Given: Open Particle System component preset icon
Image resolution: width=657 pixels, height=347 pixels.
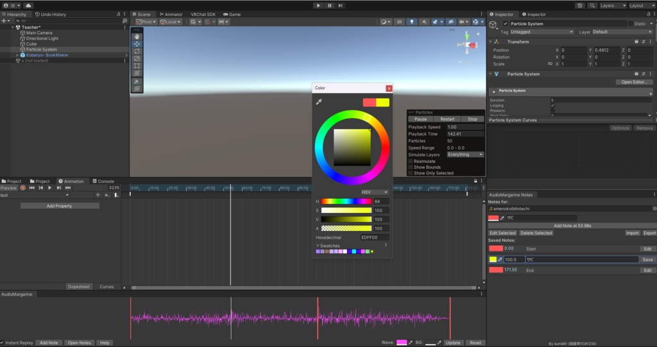Looking at the screenshot, I should (x=644, y=74).
